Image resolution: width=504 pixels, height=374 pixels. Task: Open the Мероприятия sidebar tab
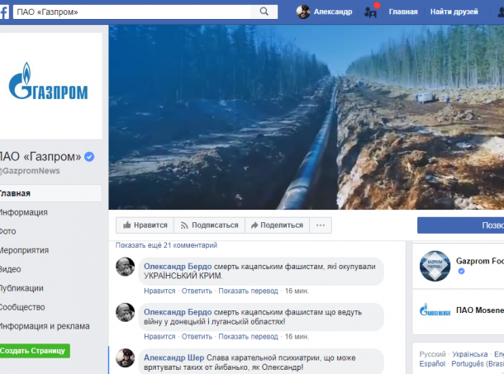pos(24,250)
